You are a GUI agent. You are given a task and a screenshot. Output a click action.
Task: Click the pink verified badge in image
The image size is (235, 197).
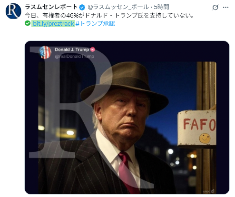pyautogui.click(x=93, y=49)
